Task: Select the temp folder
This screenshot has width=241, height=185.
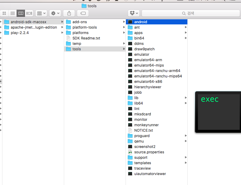Action: (x=95, y=43)
